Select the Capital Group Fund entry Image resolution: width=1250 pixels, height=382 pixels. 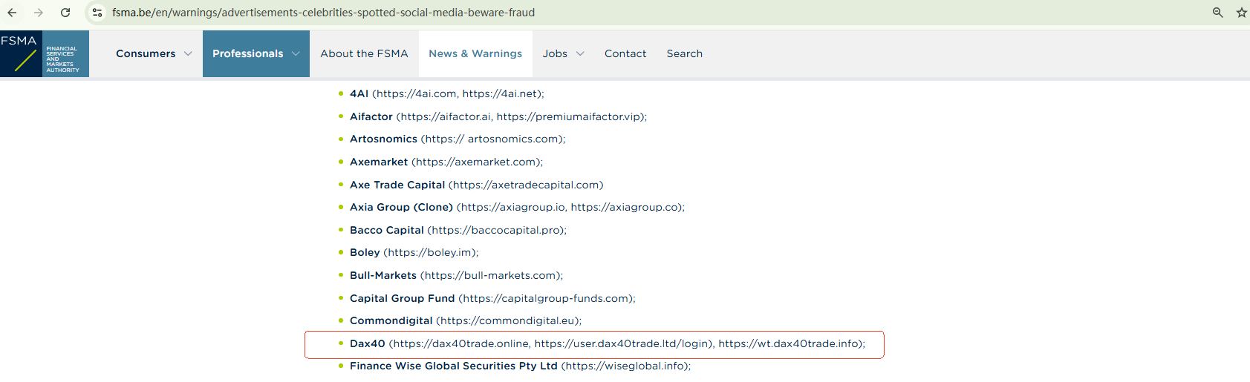point(402,298)
